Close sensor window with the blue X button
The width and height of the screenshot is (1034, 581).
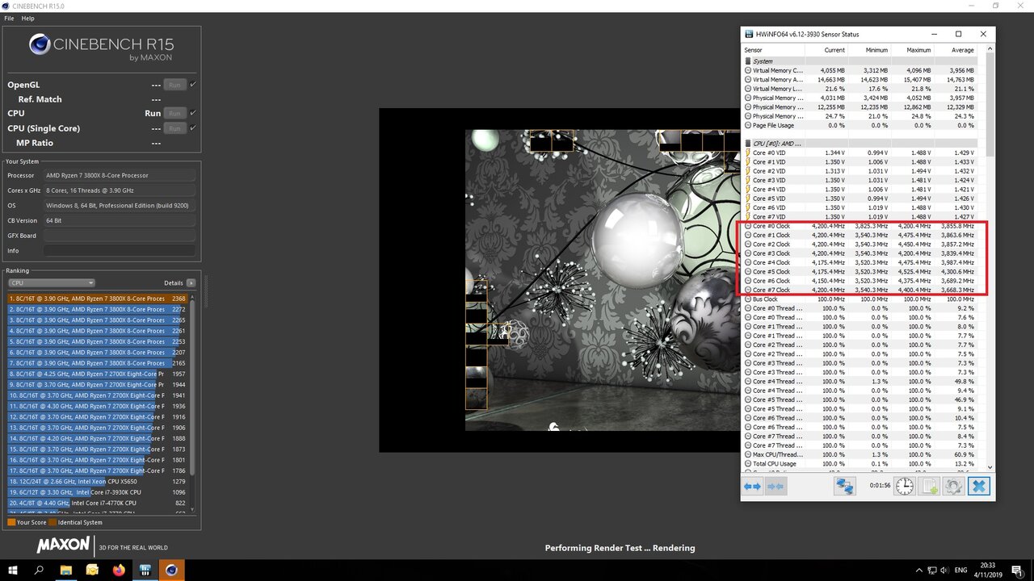click(x=978, y=486)
